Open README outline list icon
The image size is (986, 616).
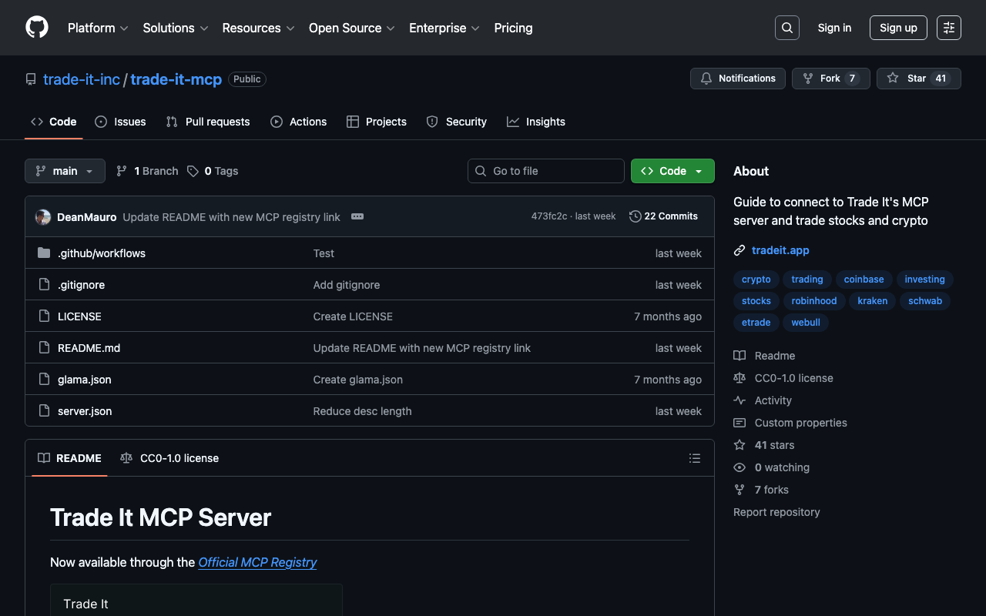click(x=694, y=458)
